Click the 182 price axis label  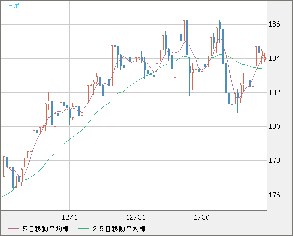coord(274,92)
